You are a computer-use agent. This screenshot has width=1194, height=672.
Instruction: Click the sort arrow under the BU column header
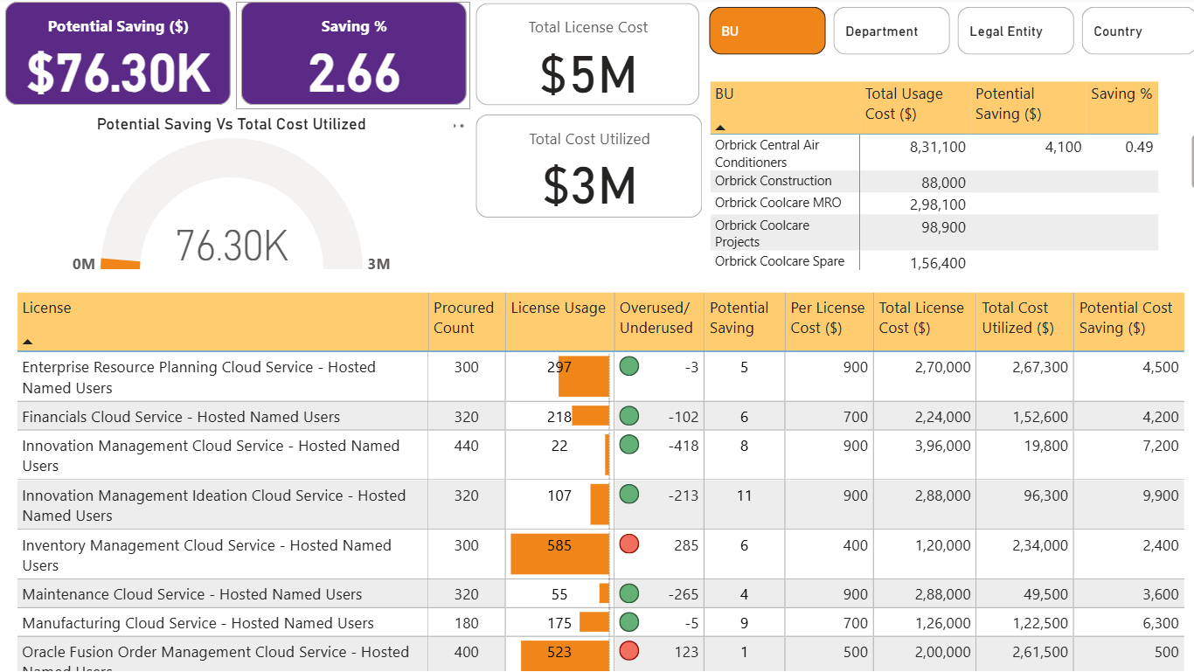[720, 128]
